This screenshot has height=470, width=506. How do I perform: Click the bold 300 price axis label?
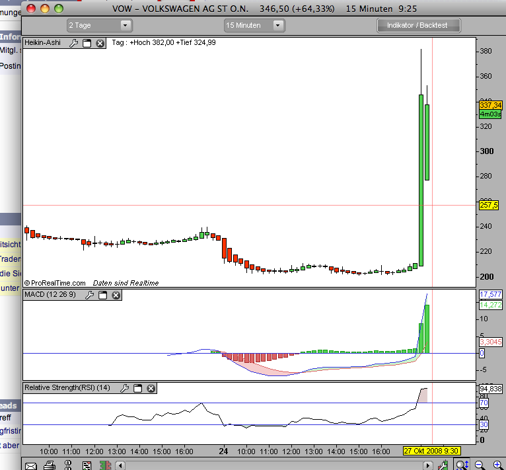click(487, 151)
